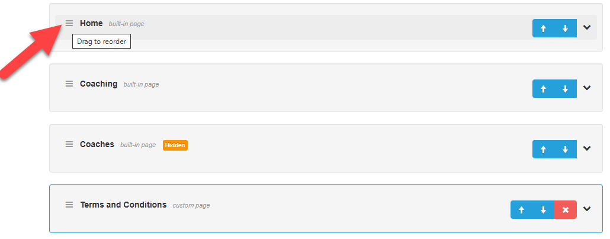The image size is (610, 239).
Task: Move the Home page down
Action: point(566,28)
